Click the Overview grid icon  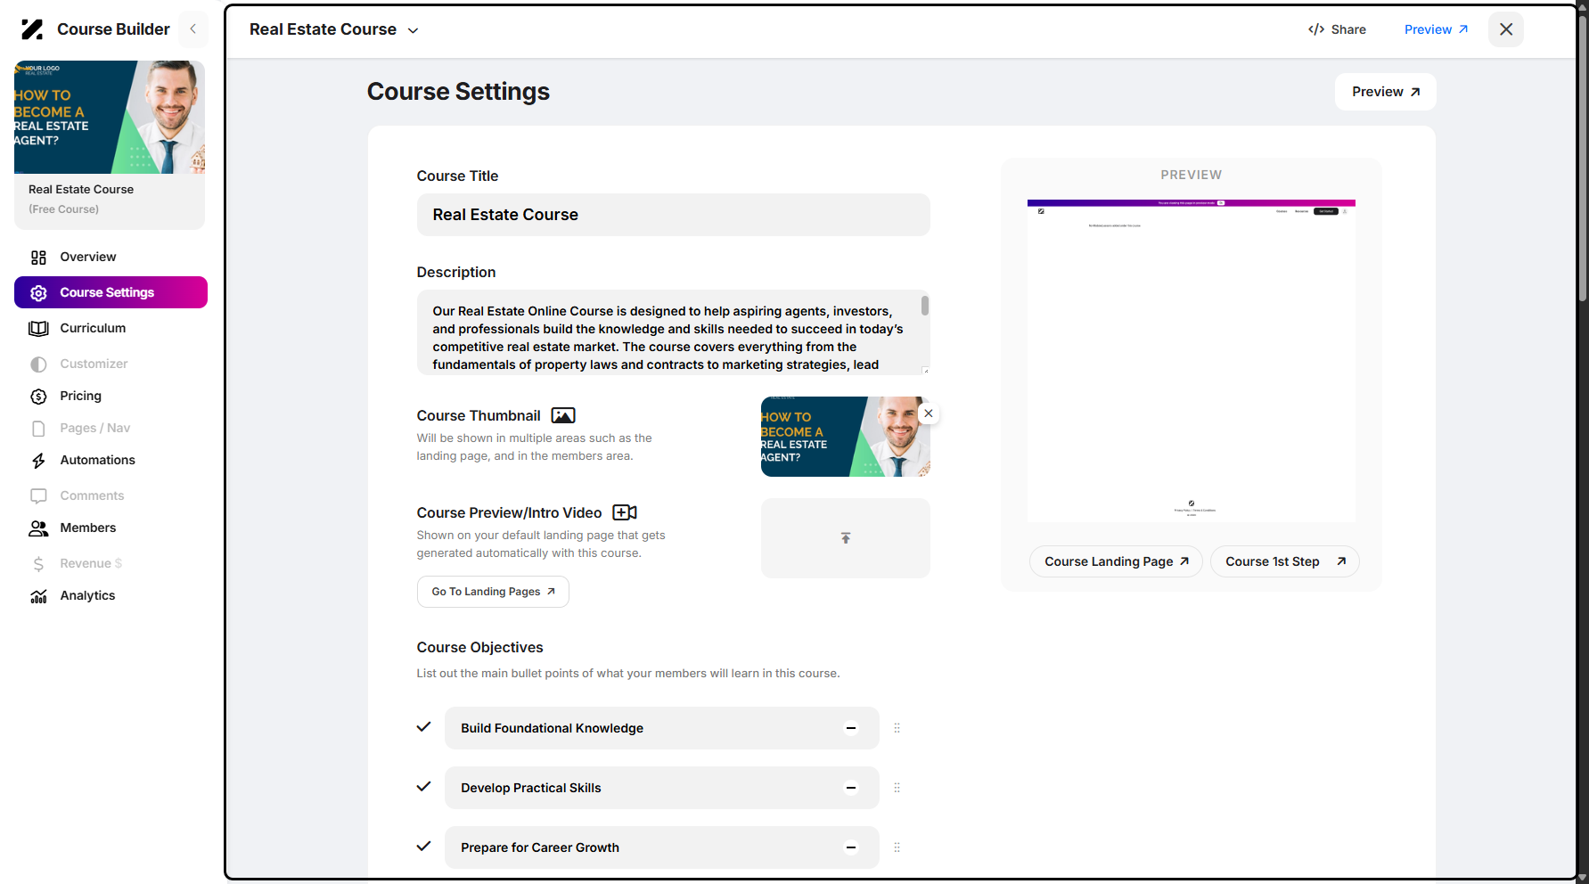[x=38, y=258]
